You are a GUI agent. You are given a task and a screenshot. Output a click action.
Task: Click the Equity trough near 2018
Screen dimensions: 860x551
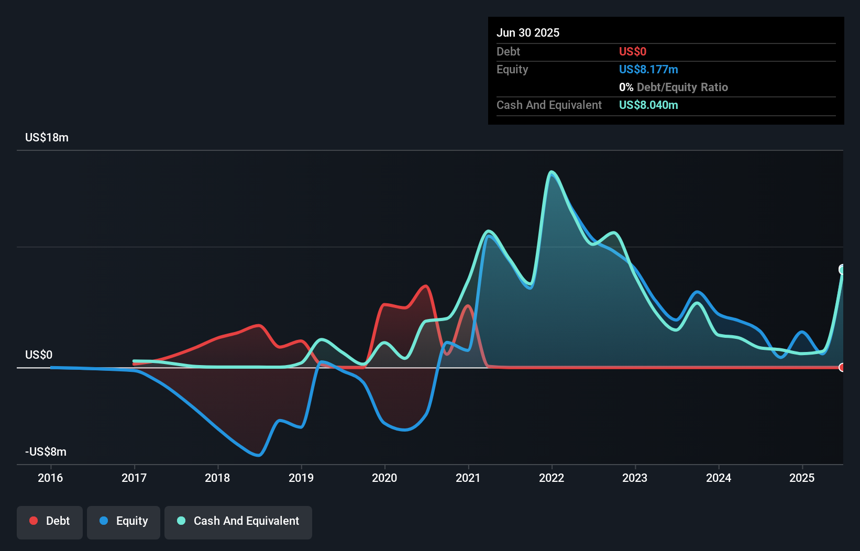pos(257,455)
